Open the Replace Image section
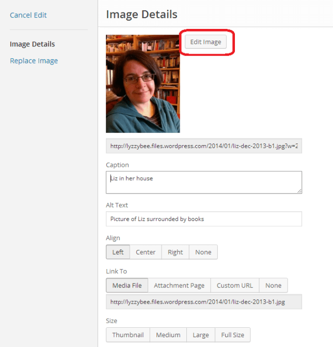The width and height of the screenshot is (333, 347). [34, 60]
